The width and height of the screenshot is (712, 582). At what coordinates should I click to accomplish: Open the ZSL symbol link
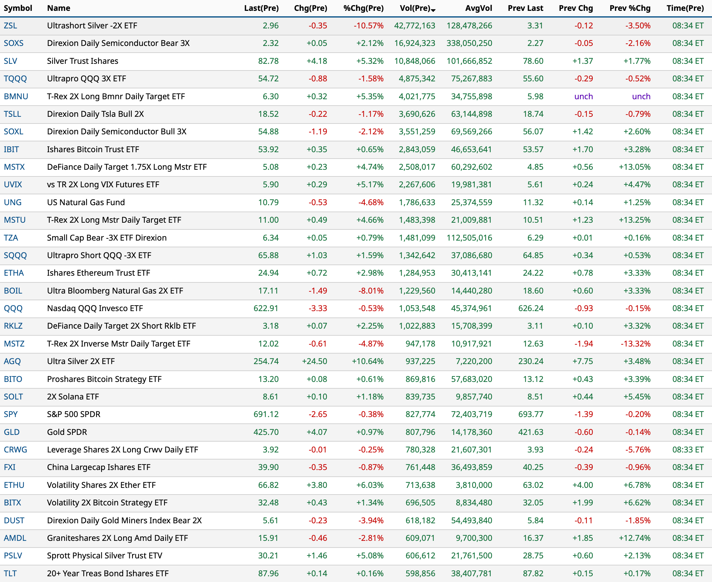coord(11,26)
